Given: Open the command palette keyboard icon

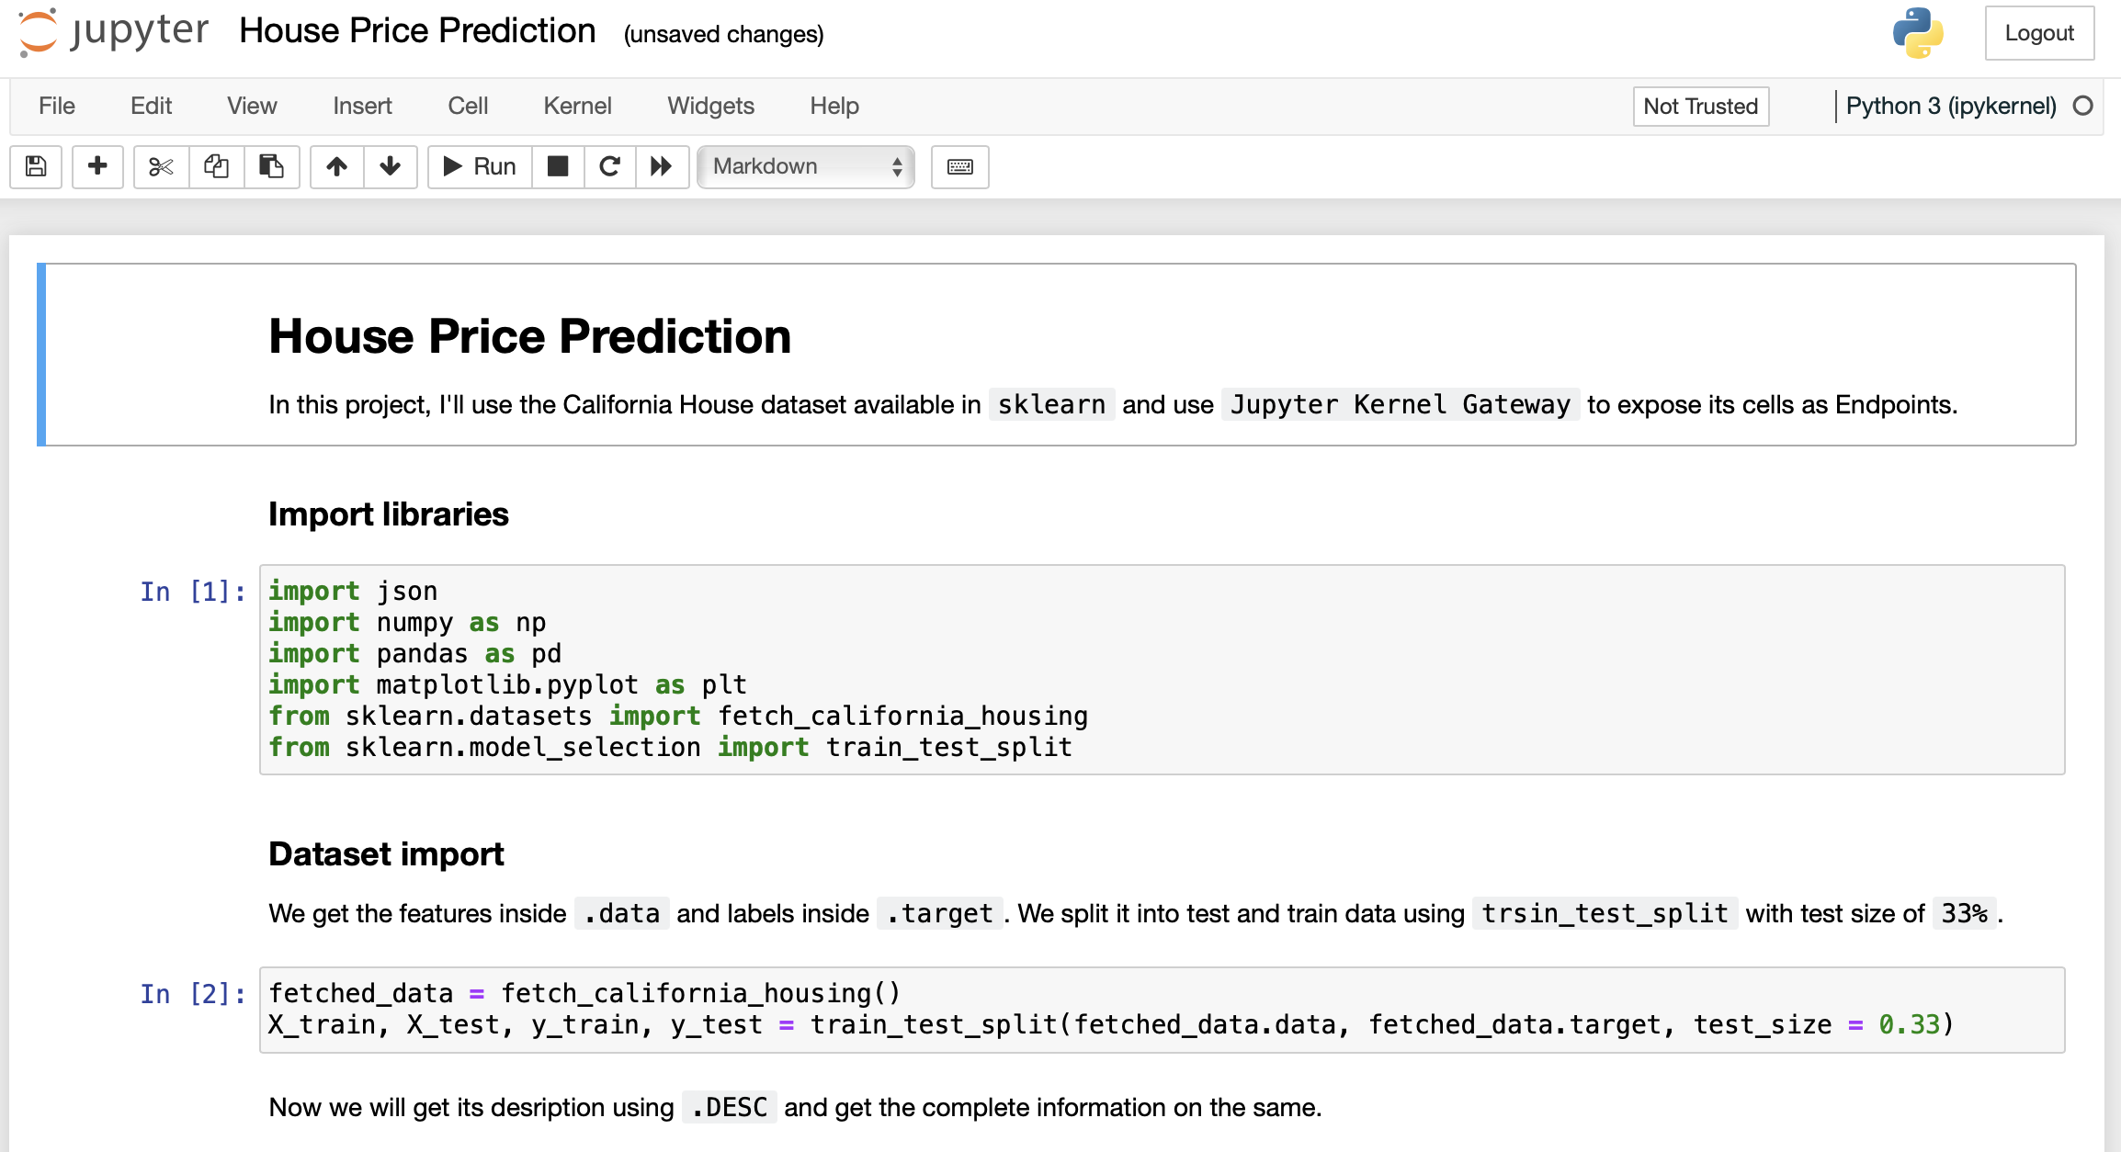Looking at the screenshot, I should tap(959, 167).
